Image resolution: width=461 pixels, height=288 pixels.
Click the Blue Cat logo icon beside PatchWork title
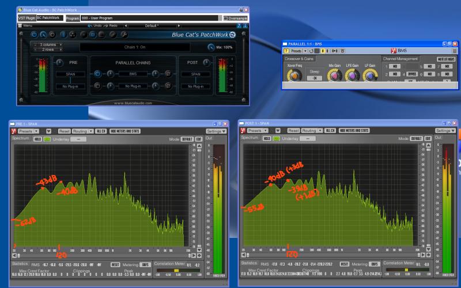[x=232, y=35]
